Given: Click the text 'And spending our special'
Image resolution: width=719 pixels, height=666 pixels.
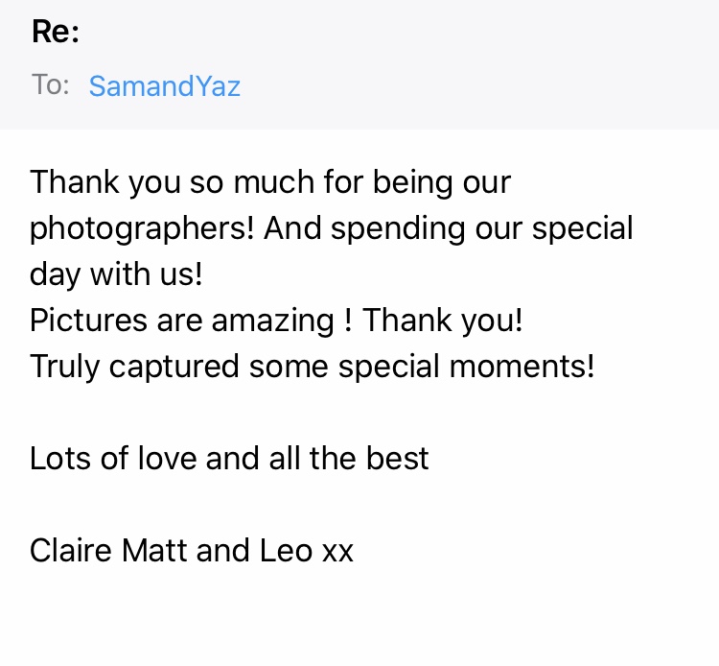Looking at the screenshot, I should (x=449, y=228).
